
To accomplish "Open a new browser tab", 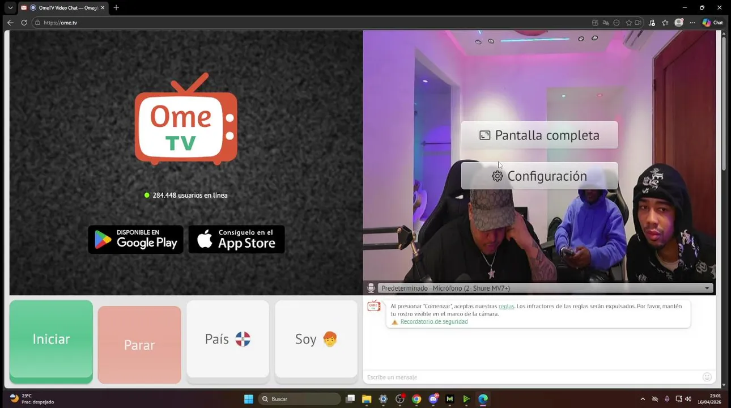I will click(x=116, y=8).
